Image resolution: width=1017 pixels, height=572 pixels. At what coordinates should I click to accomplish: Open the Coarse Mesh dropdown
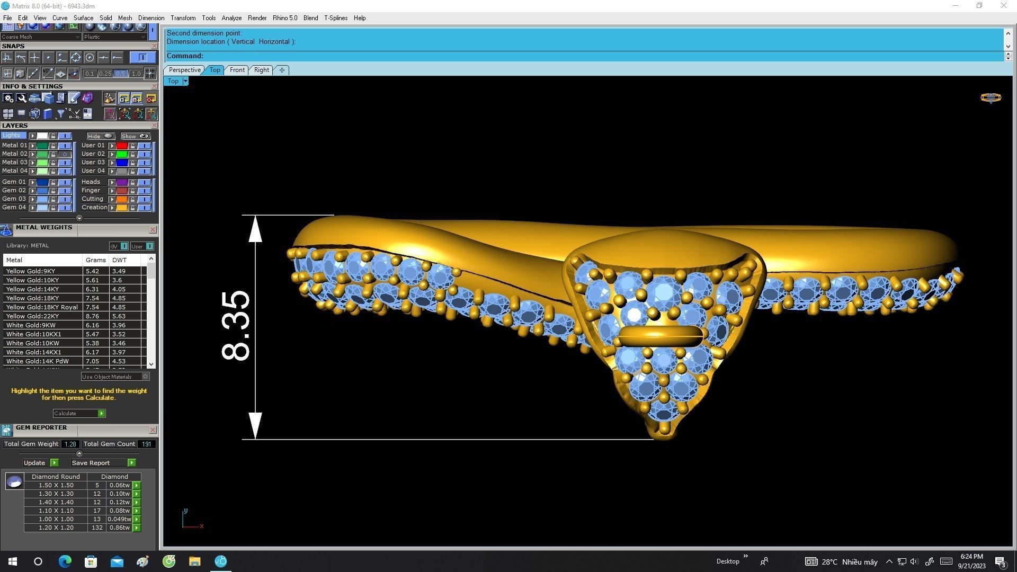[x=41, y=37]
